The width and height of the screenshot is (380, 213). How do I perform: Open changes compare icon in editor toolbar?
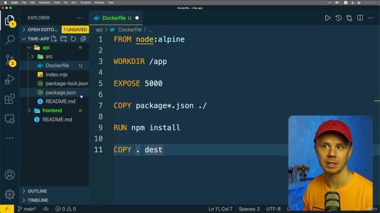pyautogui.click(x=349, y=18)
